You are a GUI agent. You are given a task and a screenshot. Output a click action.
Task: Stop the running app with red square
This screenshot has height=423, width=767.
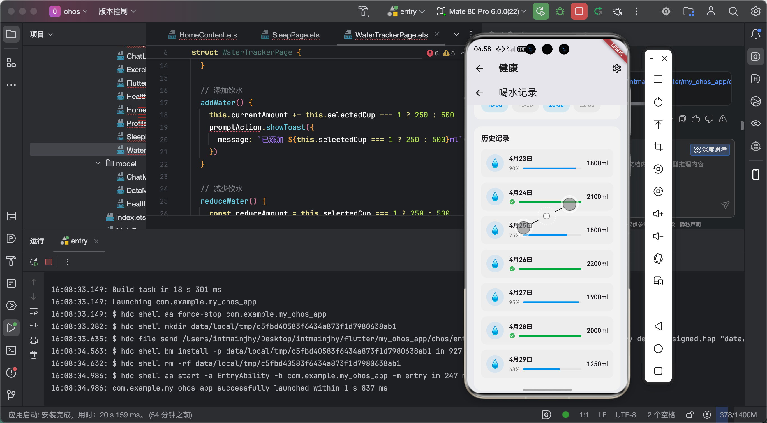tap(579, 11)
